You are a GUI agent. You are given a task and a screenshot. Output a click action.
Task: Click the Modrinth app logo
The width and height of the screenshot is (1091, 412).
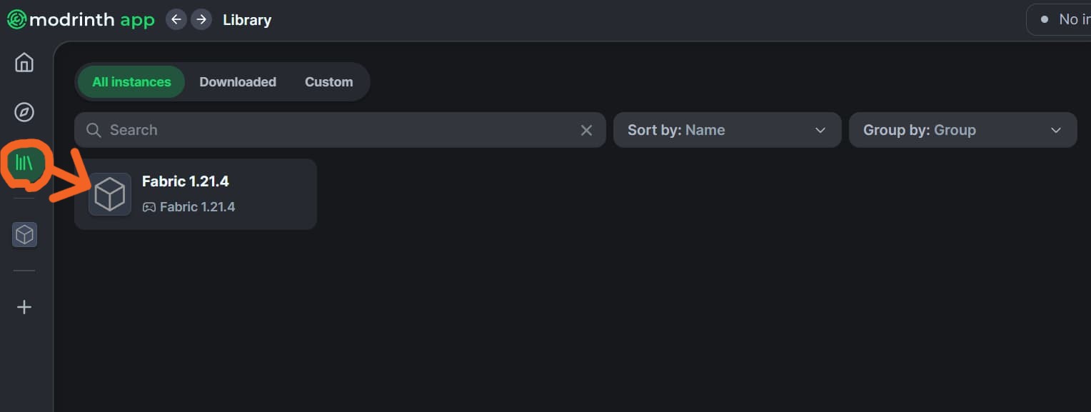tap(81, 19)
